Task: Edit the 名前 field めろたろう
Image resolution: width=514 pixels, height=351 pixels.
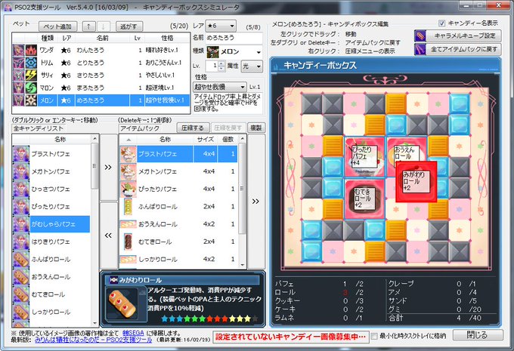Action: [x=234, y=38]
